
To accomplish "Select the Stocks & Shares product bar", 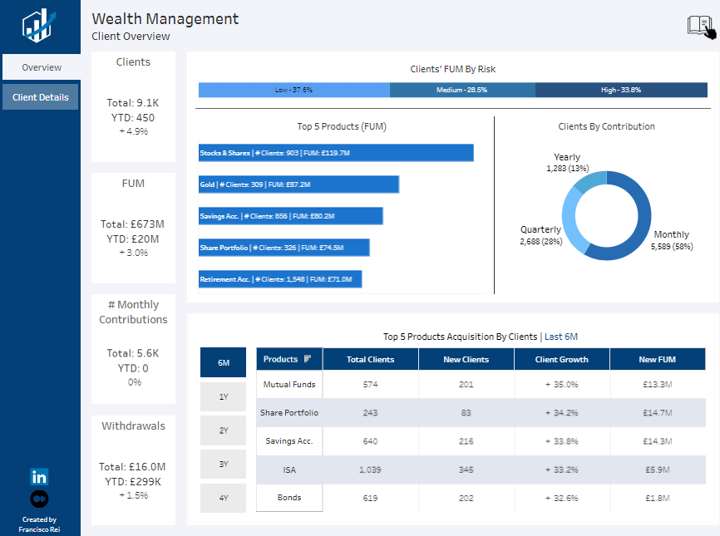I will point(336,153).
